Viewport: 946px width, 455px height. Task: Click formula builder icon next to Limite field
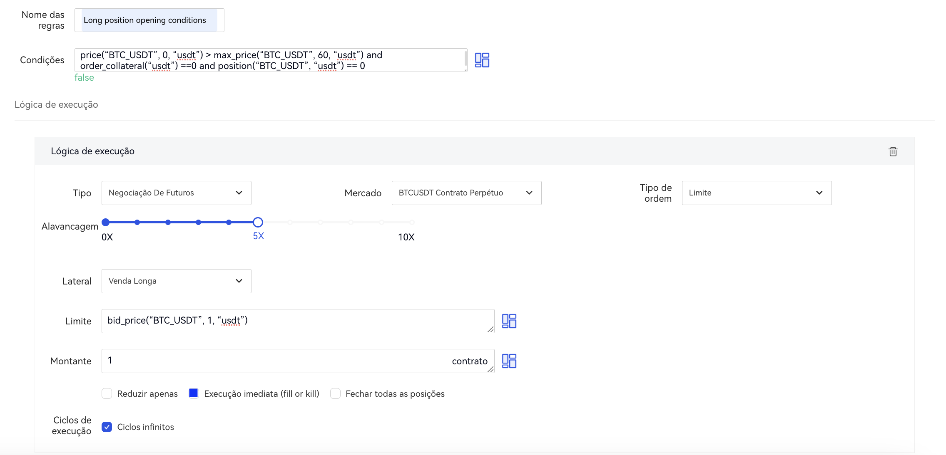tap(509, 321)
